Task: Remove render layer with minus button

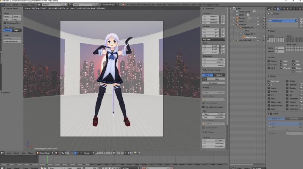Action: pos(301,23)
